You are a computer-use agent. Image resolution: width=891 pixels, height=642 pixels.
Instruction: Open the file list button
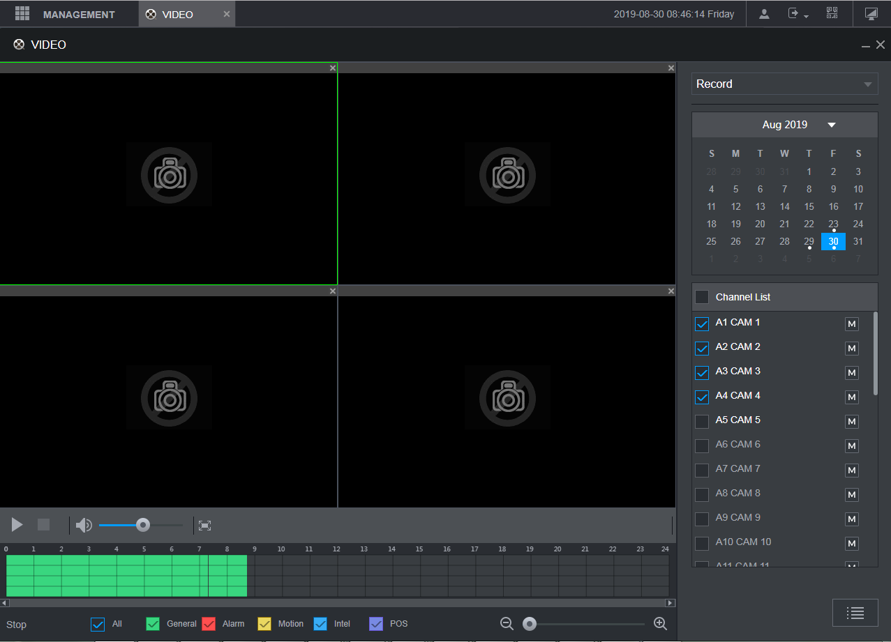[x=855, y=613]
